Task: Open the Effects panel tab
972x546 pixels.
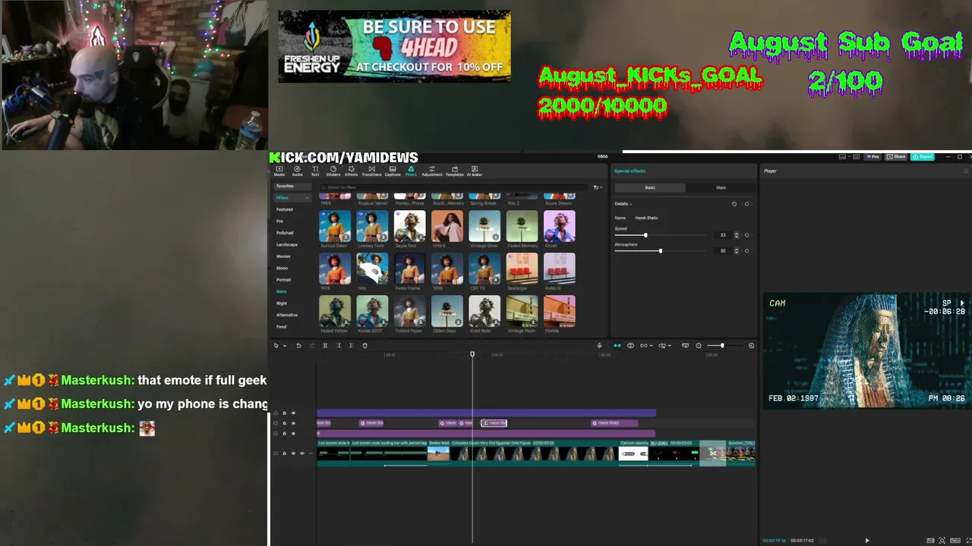Action: [352, 171]
